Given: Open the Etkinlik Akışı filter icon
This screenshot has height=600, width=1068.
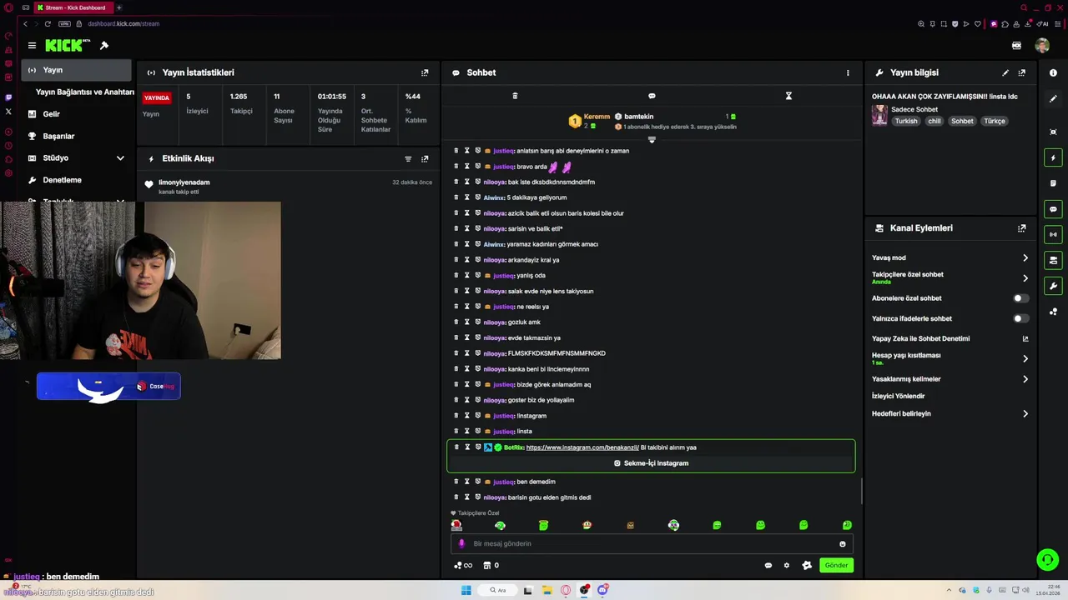Looking at the screenshot, I should [408, 158].
